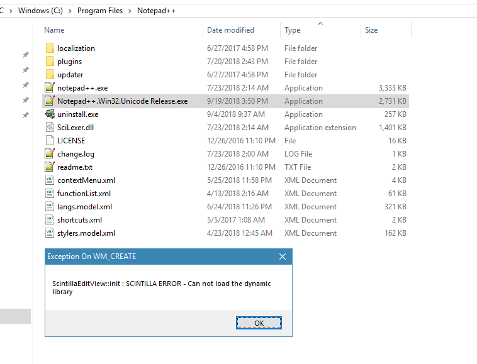Select the SciLexer.dll file name

pos(76,128)
